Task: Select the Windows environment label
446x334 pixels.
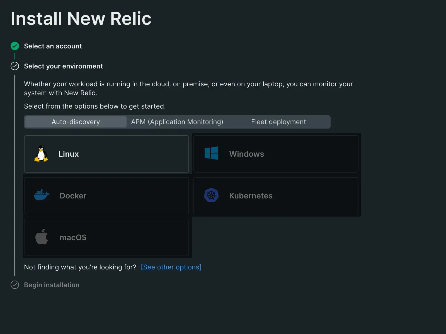Action: pyautogui.click(x=246, y=154)
